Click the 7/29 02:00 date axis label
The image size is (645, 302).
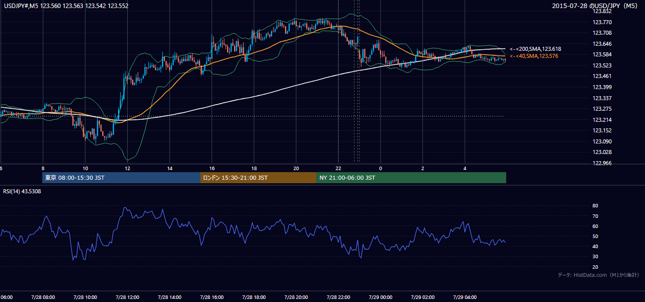(423, 297)
